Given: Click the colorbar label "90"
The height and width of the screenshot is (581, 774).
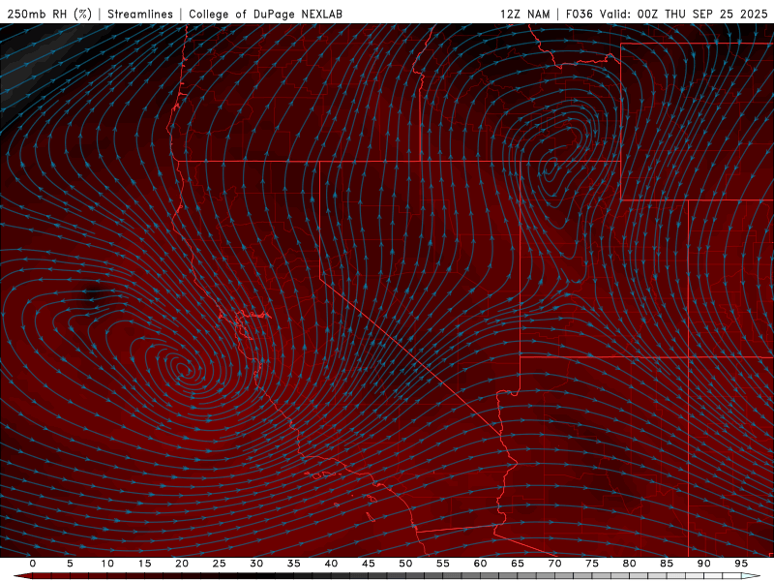Looking at the screenshot, I should [x=703, y=564].
